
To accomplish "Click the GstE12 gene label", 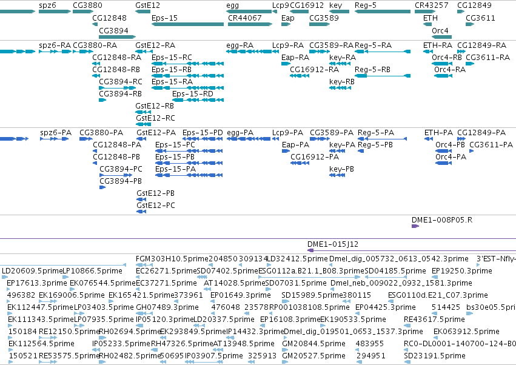I will [x=147, y=5].
